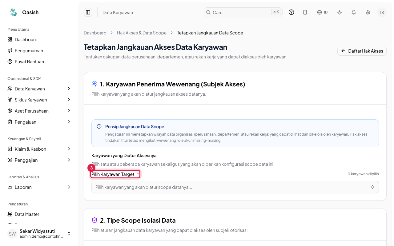Screen dimensions: 394x246
Task: Open the Pilih karyawan target dropdown
Action: tap(235, 187)
